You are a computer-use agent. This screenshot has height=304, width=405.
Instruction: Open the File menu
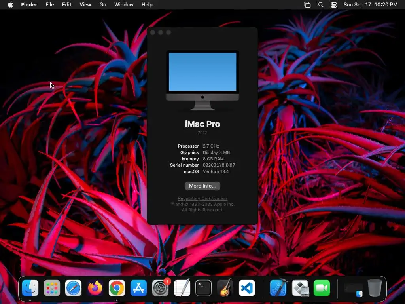tap(49, 5)
